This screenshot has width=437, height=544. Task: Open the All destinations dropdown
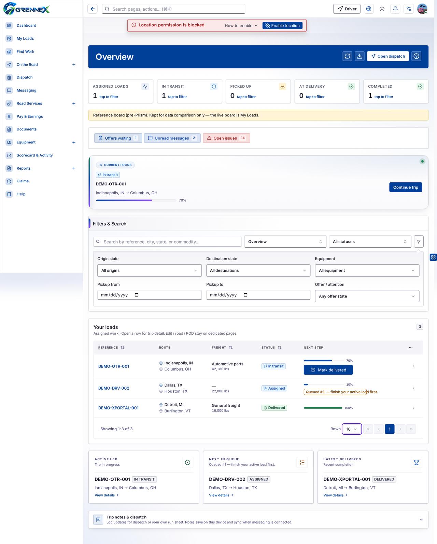pos(258,270)
